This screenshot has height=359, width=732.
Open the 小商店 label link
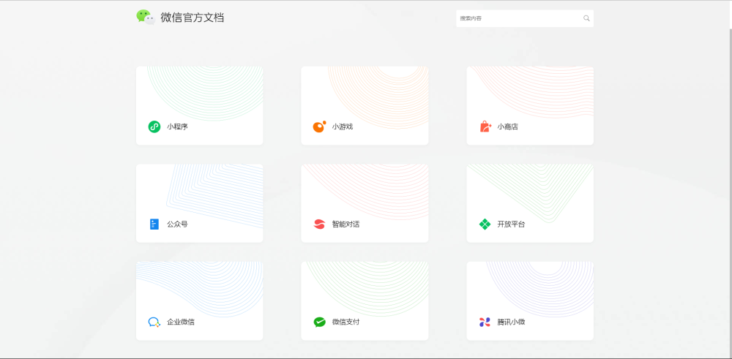pyautogui.click(x=507, y=126)
